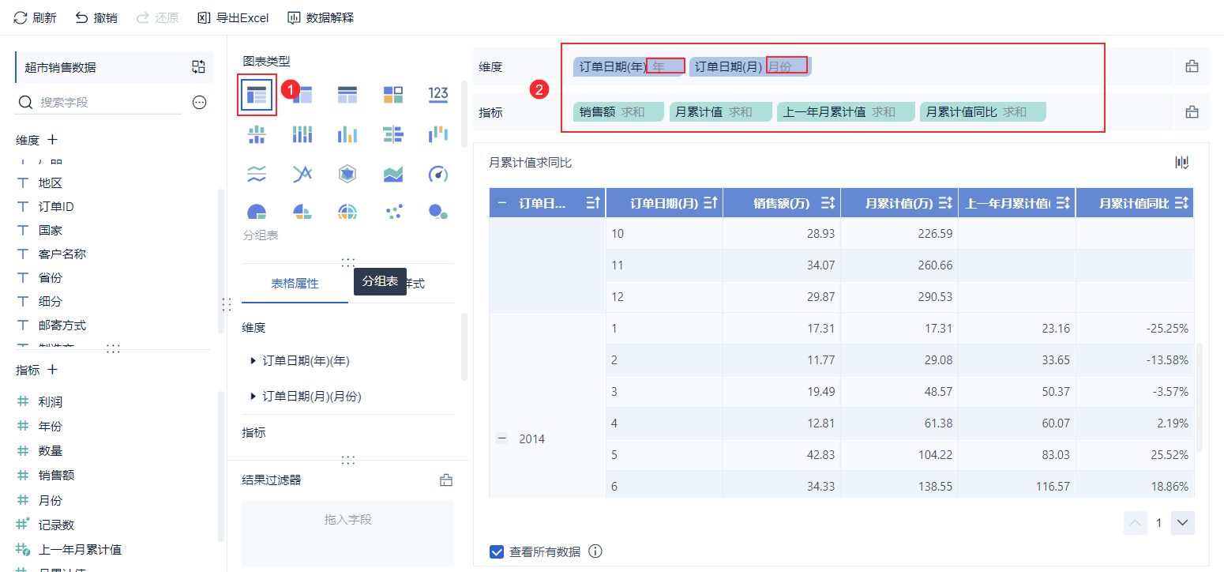Click the 上一年月累计值 求和 indicator pill
Screen dimensions: 1224x572
(846, 112)
